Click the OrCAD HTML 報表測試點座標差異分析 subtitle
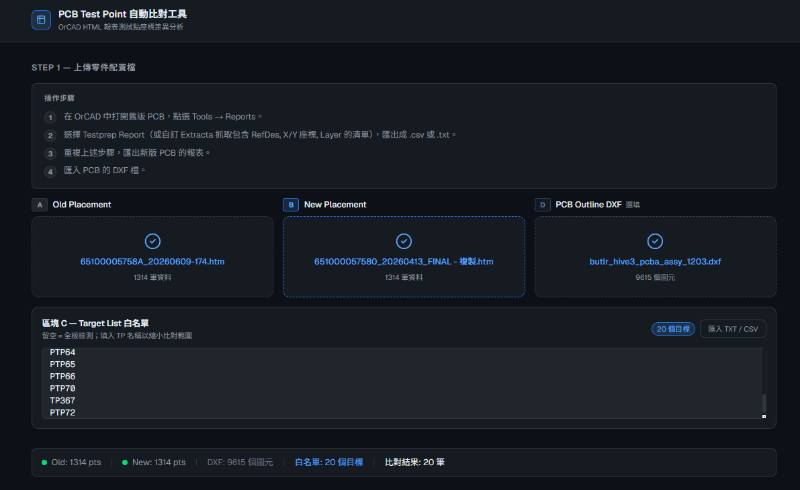The width and height of the screenshot is (800, 490). coord(120,27)
